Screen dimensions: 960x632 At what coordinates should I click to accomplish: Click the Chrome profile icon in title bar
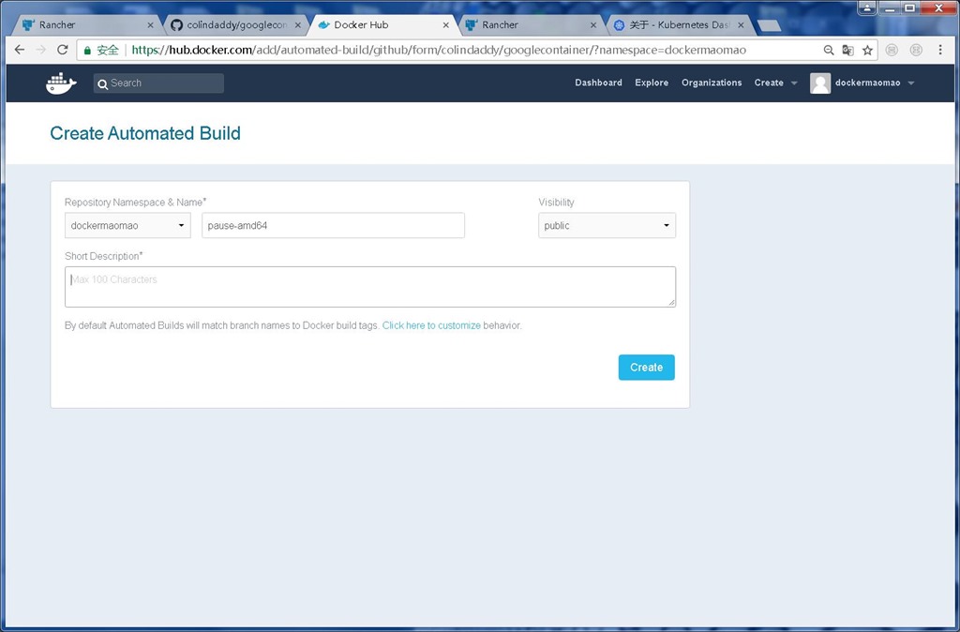[x=867, y=8]
